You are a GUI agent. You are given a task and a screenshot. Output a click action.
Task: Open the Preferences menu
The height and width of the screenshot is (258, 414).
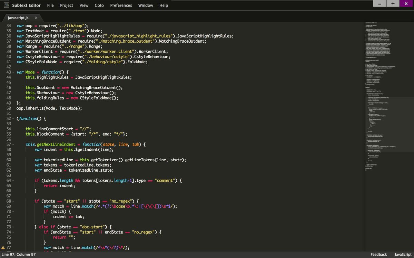(121, 5)
